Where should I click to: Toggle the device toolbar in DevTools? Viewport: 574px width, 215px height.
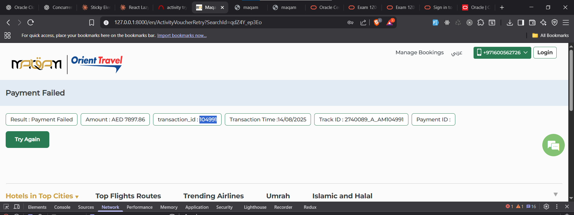tap(17, 207)
